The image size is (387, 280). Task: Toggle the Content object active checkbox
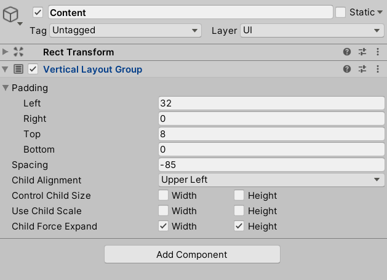click(x=38, y=12)
